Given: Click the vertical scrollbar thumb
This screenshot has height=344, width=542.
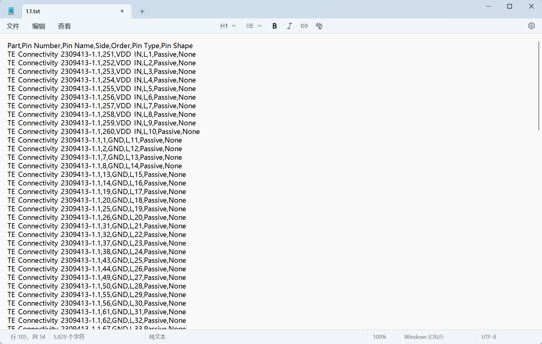Looking at the screenshot, I should [x=539, y=86].
